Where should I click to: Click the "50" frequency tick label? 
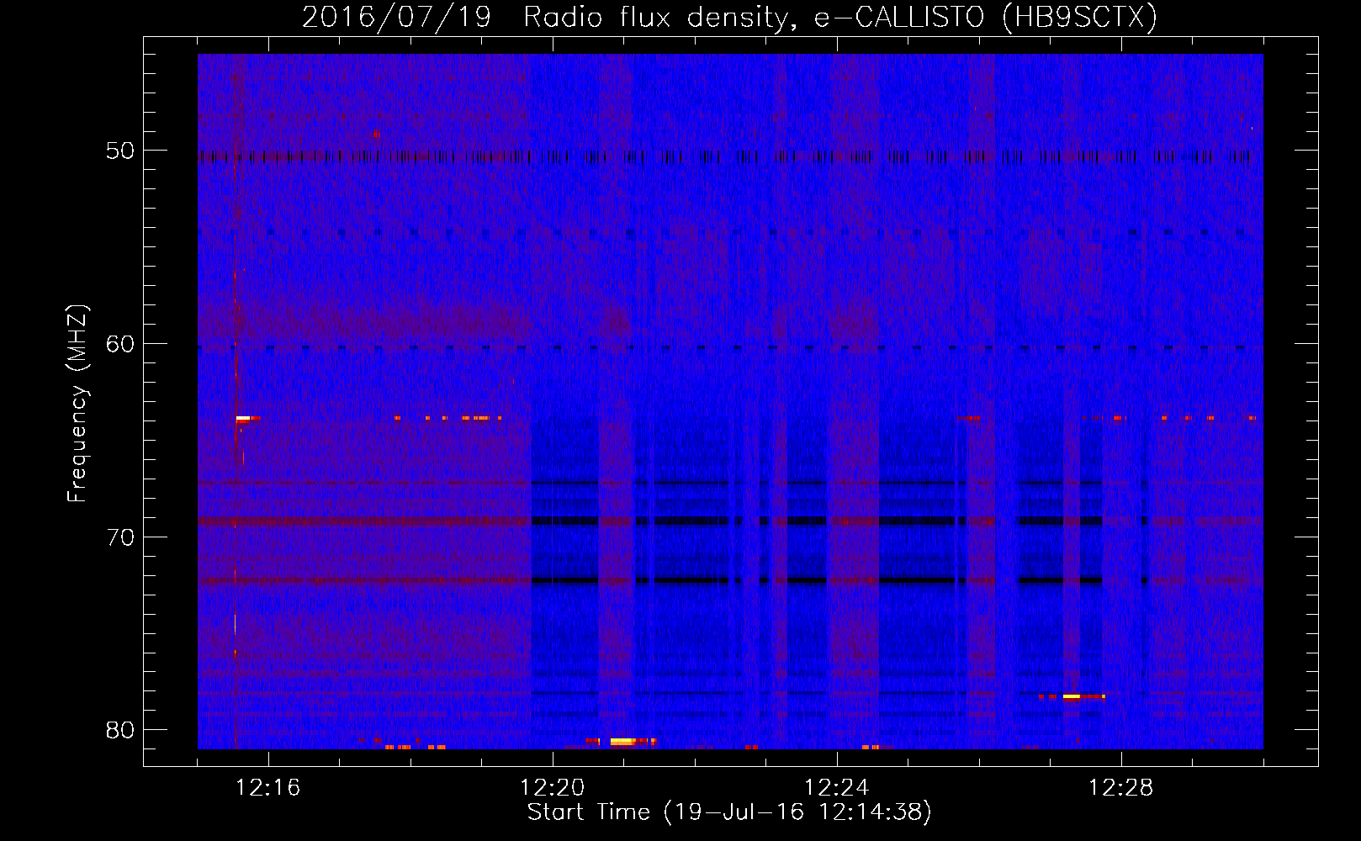120,151
